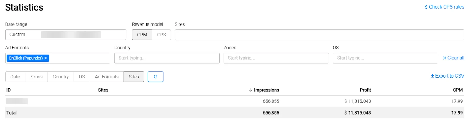Click the Export to CSV download link

(x=447, y=76)
